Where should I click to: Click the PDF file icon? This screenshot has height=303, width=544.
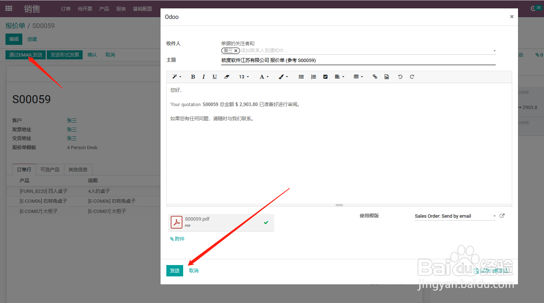(177, 222)
